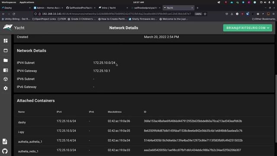Open the Applications window icon in sidebar
Image resolution: width=277 pixels, height=156 pixels.
pos(6,51)
